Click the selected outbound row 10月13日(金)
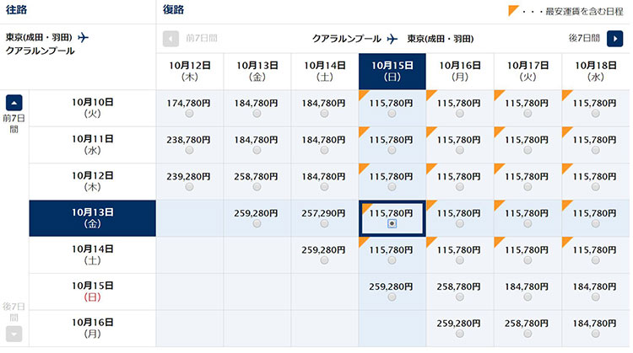The height and width of the screenshot is (353, 633). click(x=93, y=218)
